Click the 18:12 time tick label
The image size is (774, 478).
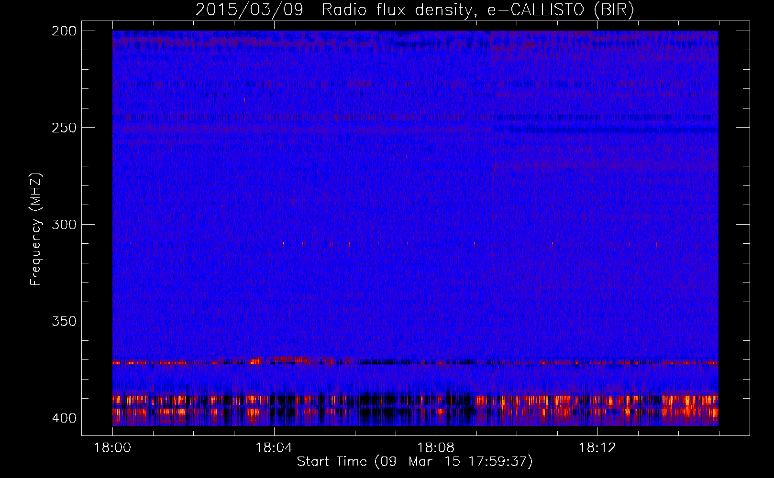pos(597,448)
